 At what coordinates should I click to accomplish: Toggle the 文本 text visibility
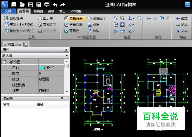pyautogui.click(x=182, y=31)
